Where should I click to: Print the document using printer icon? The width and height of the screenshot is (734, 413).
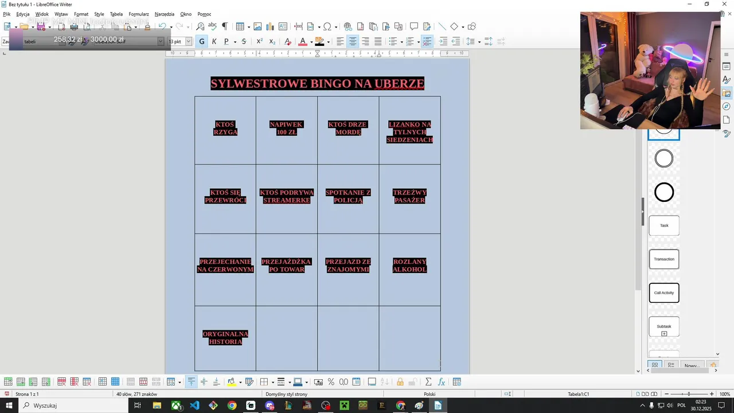pyautogui.click(x=74, y=26)
